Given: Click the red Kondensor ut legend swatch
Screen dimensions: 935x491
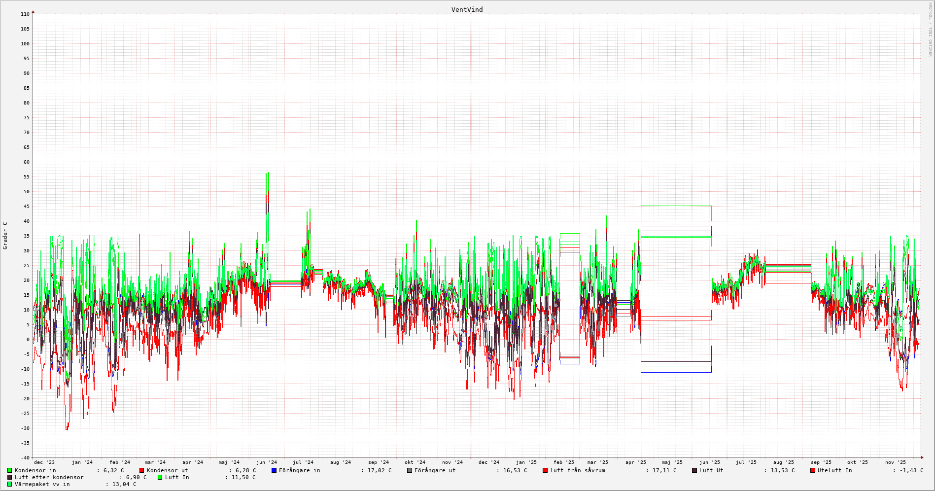Looking at the screenshot, I should 142,470.
